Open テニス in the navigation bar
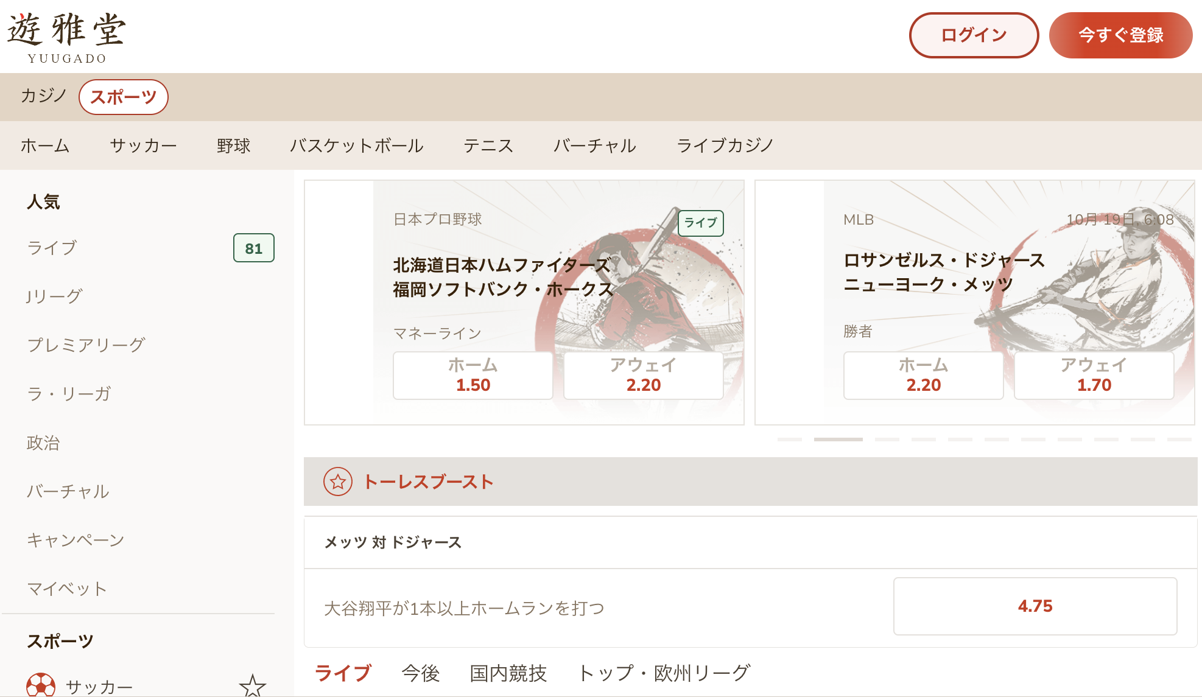This screenshot has height=697, width=1202. [x=488, y=145]
